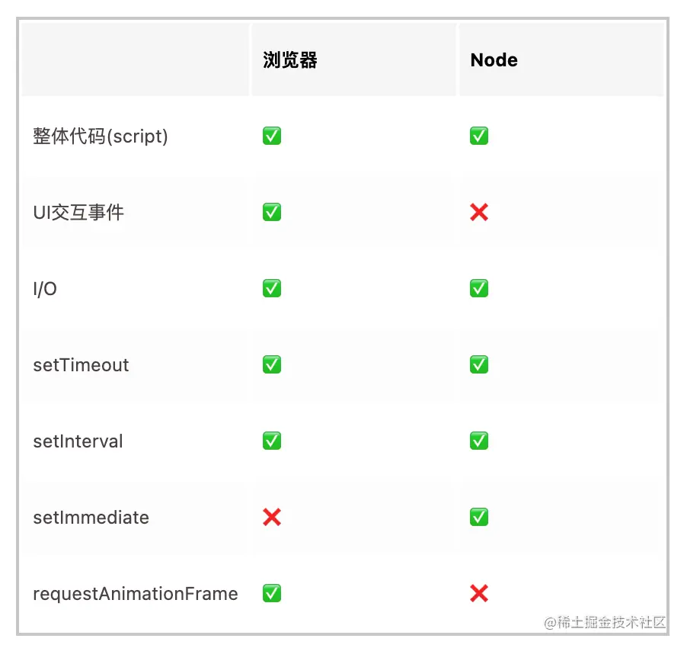Screen dimensions: 684x648
Task: Click the Node checkmark for 整体代码(script)
Action: 479,136
